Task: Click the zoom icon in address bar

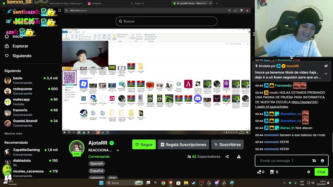Action: coord(229,10)
